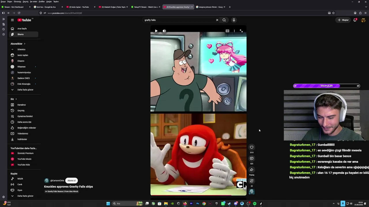Viewport: 369px width, 207px height.
Task: Open the YouTube account avatar menu
Action: pyautogui.click(x=363, y=20)
